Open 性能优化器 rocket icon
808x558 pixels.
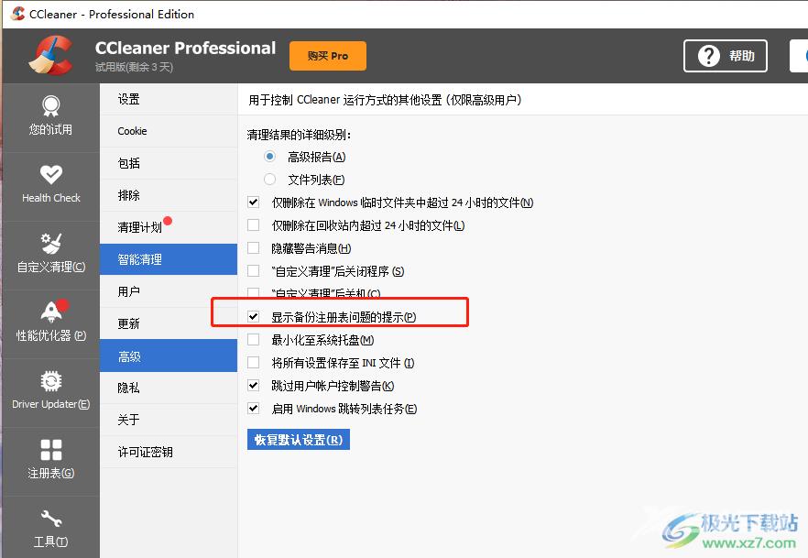[50, 312]
